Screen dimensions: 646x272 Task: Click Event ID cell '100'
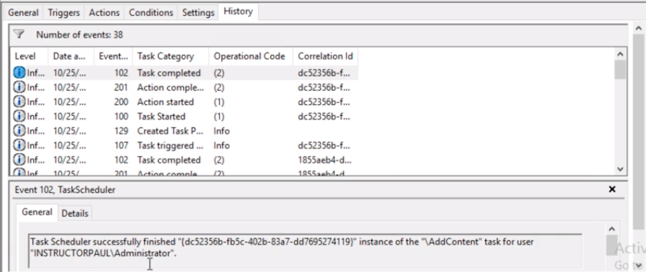coord(121,117)
